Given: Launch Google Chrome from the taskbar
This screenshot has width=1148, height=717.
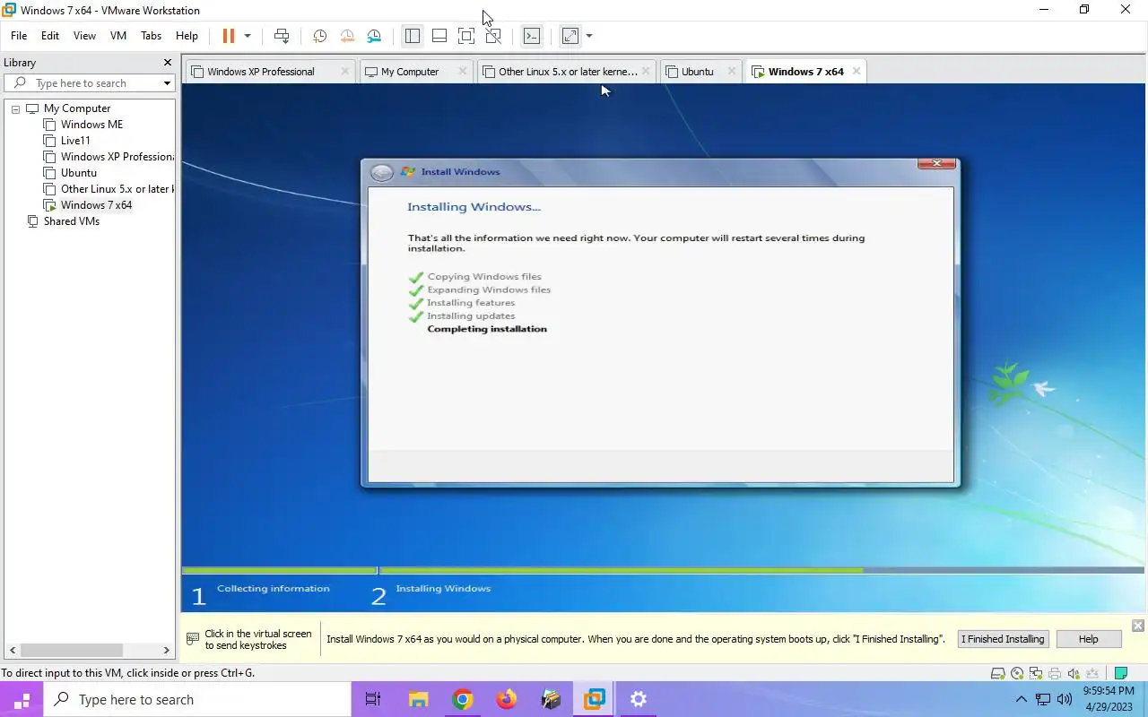Looking at the screenshot, I should pos(462,700).
